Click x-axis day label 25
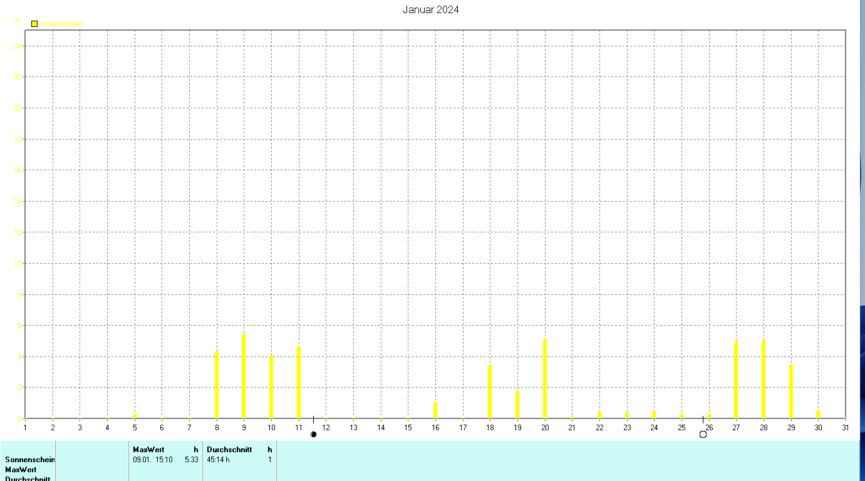Screen dimensions: 865x481 click(681, 428)
